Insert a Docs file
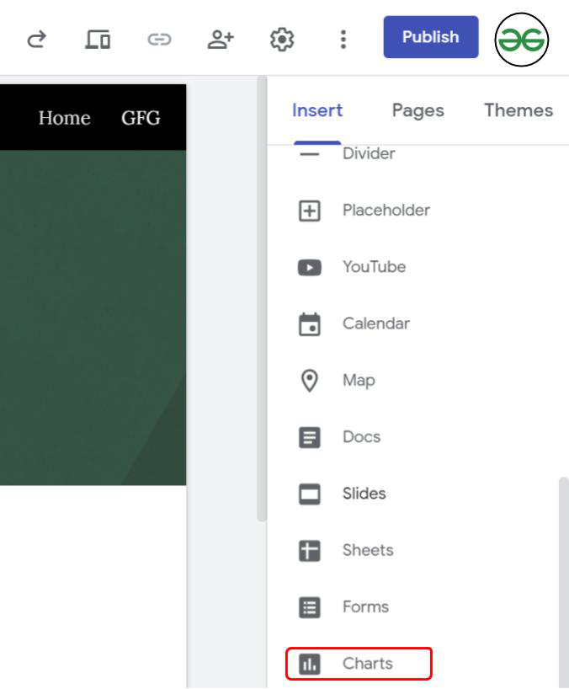Image resolution: width=569 pixels, height=689 pixels. [x=361, y=437]
